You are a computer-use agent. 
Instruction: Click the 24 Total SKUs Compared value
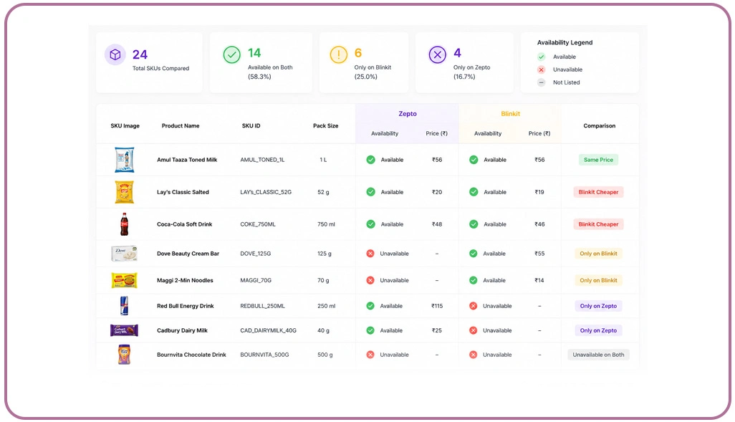[140, 54]
